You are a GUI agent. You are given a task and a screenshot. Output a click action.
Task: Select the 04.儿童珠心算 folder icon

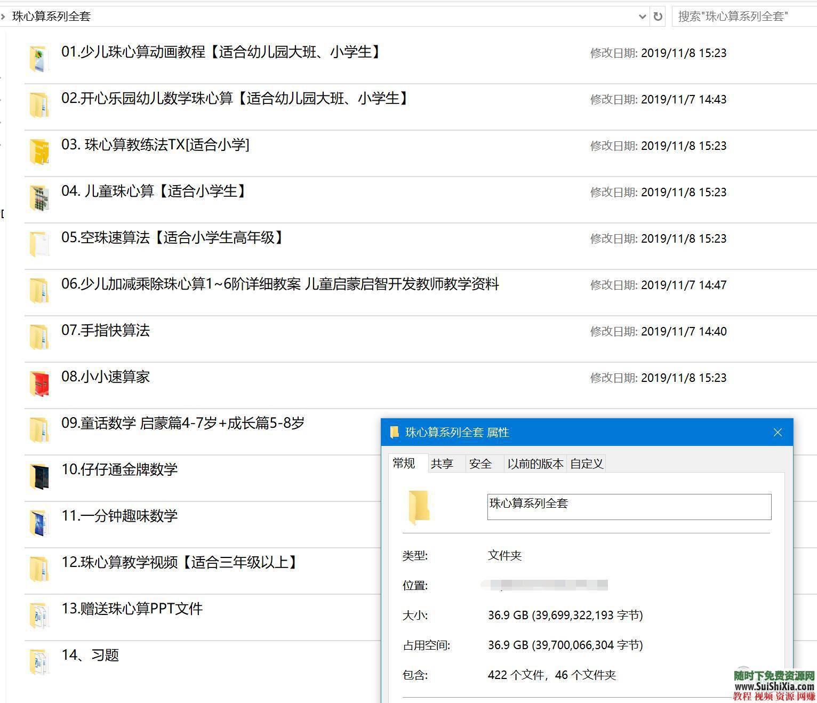pyautogui.click(x=39, y=198)
